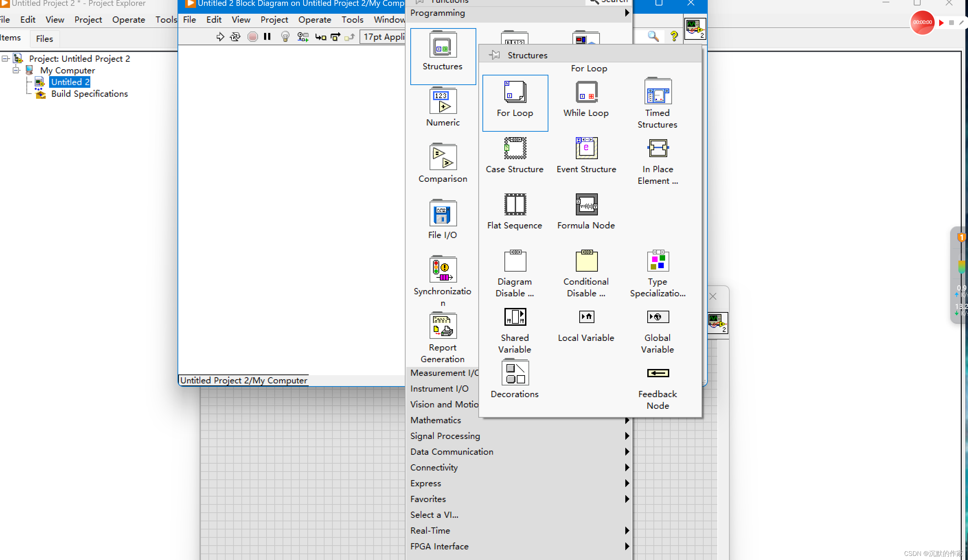Toggle highlight execution light bulb
Screen dimensions: 968x560
click(x=285, y=37)
